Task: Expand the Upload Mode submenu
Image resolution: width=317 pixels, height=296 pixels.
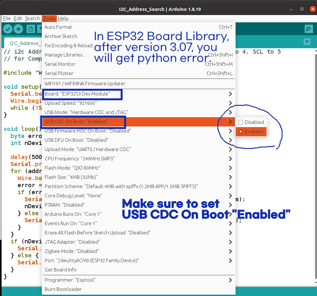Action: click(x=139, y=149)
